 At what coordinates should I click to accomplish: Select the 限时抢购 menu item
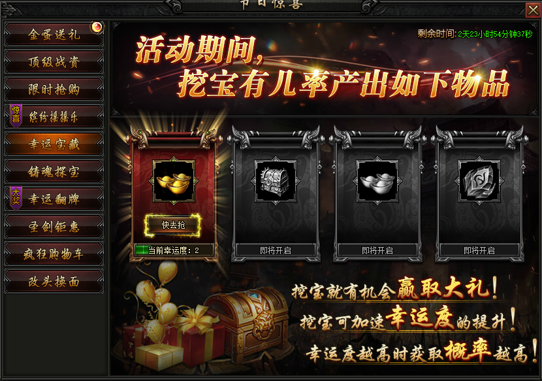point(54,90)
